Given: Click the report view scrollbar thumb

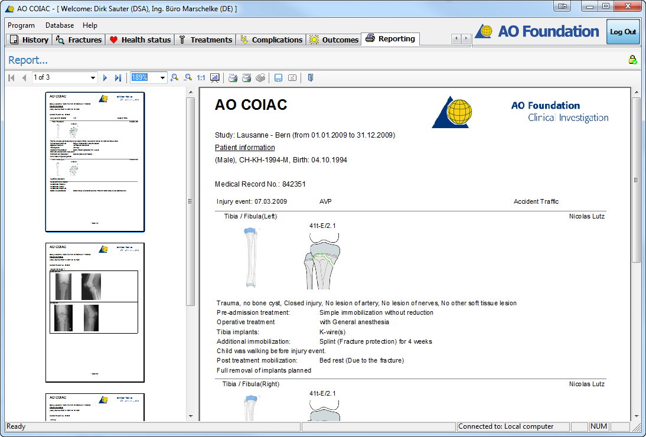Looking at the screenshot, I should (637, 180).
